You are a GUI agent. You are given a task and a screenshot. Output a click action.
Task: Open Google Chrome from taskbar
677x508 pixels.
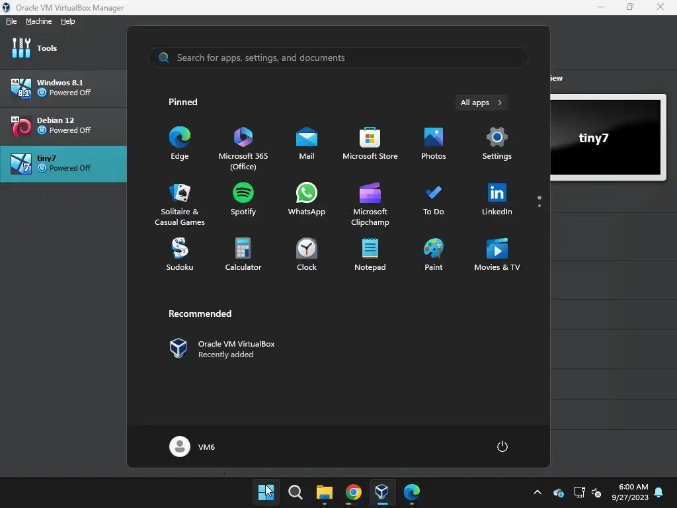(x=353, y=492)
